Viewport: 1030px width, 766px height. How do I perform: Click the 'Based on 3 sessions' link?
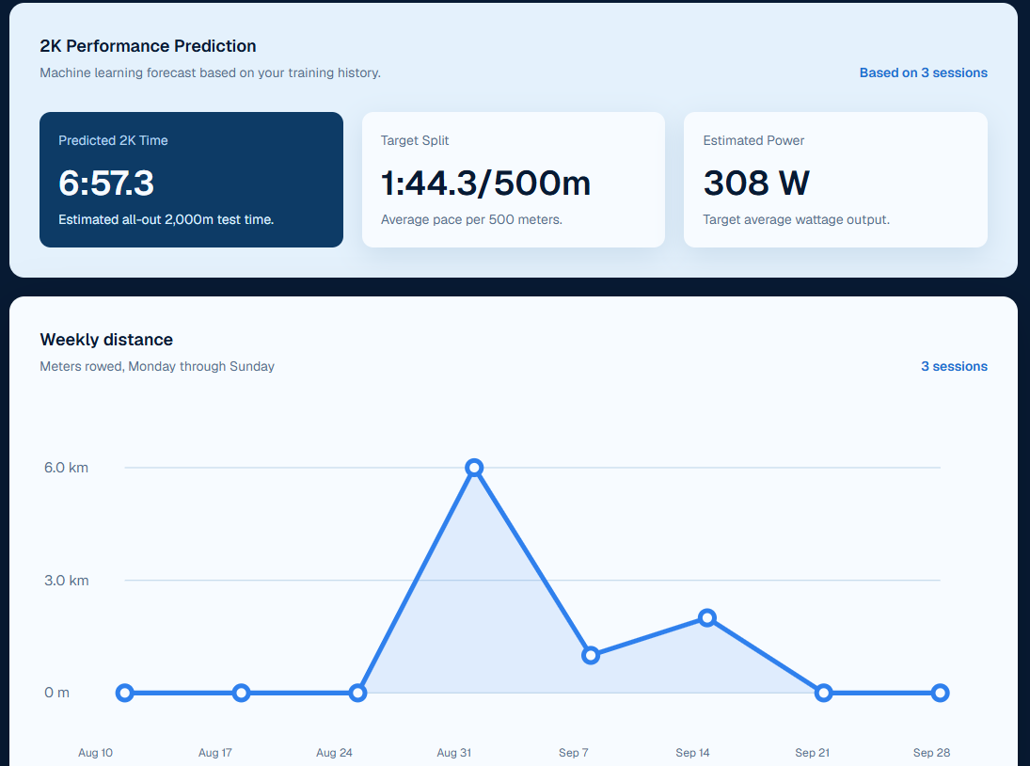[x=923, y=72]
